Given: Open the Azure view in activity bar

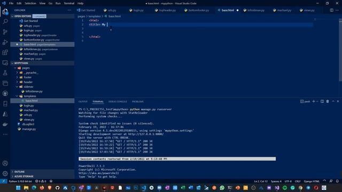Looking at the screenshot, I should coord(5,114).
